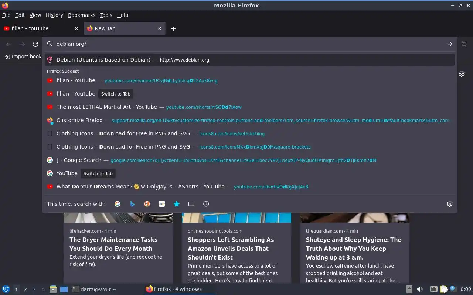Go back one page
The image size is (473, 295).
[x=9, y=44]
